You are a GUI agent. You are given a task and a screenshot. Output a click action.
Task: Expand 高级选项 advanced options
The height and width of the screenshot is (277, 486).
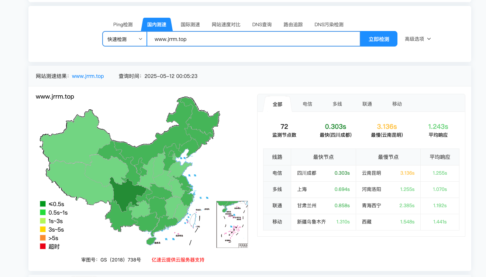[x=418, y=39]
